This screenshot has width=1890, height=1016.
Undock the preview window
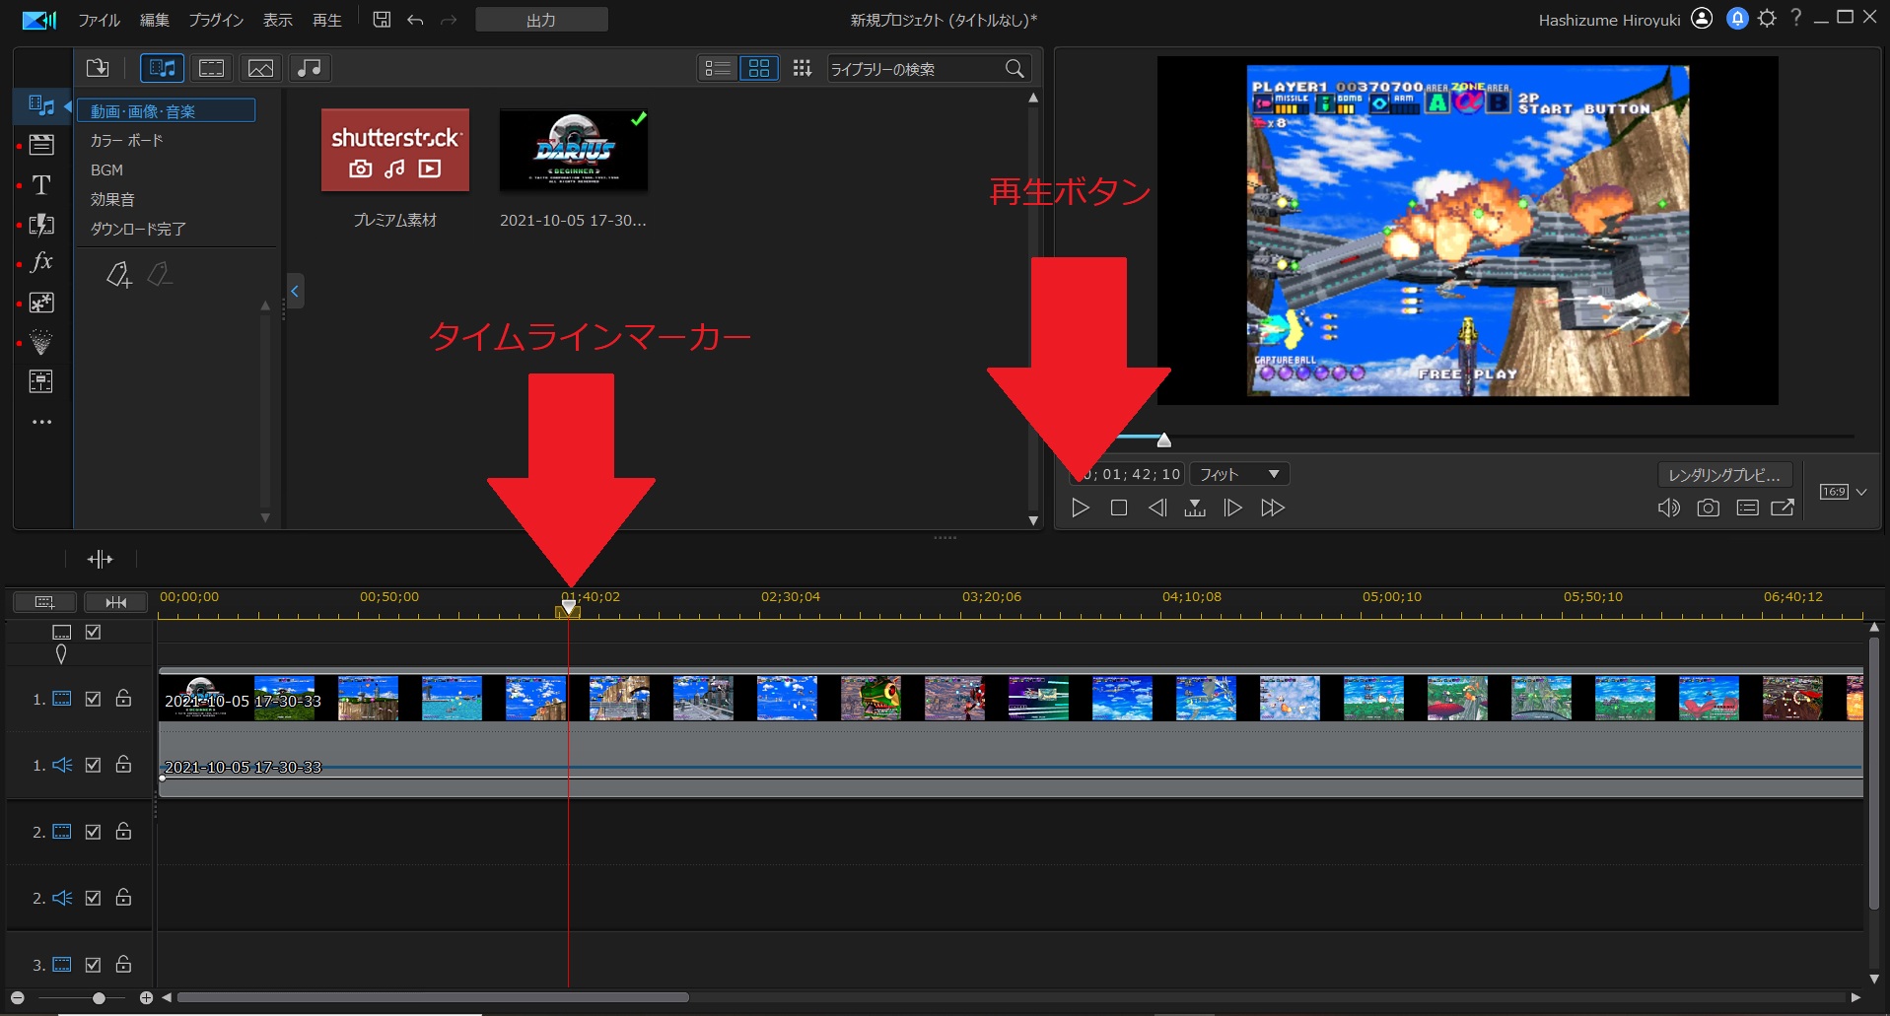point(1783,508)
